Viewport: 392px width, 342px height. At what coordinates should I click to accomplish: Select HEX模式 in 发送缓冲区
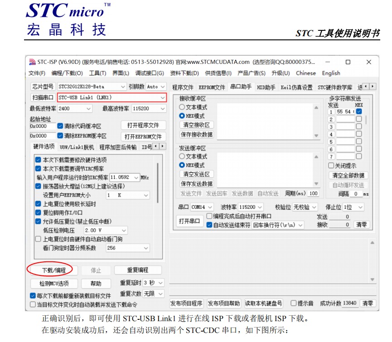click(182, 165)
